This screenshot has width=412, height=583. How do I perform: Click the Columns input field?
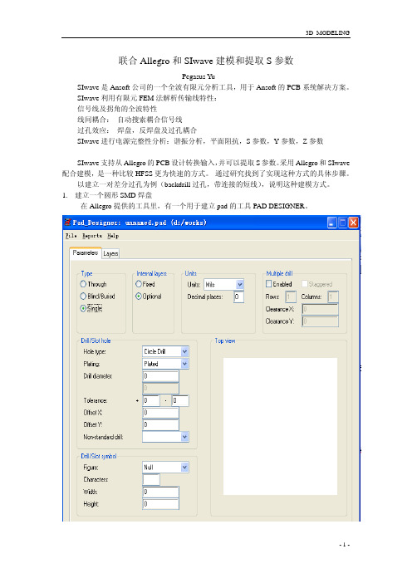click(x=333, y=296)
